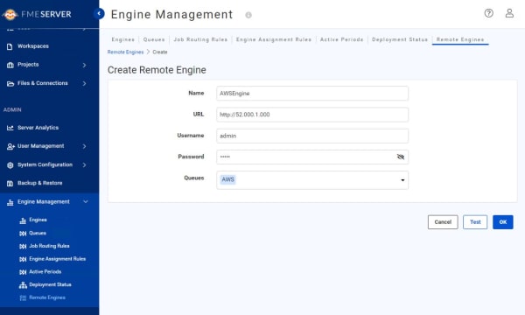Click the AWS tag in Queues field
525x315 pixels.
pyautogui.click(x=228, y=179)
